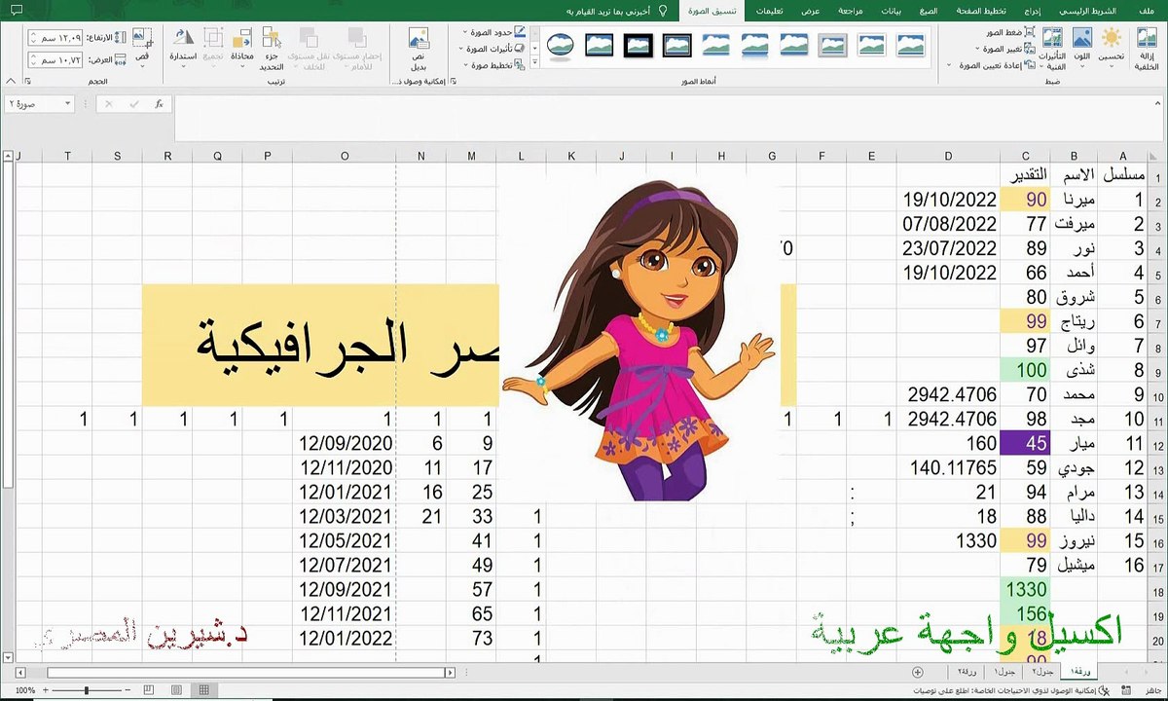
Task: Open the Review (مراجعة) tab
Action: [x=851, y=11]
